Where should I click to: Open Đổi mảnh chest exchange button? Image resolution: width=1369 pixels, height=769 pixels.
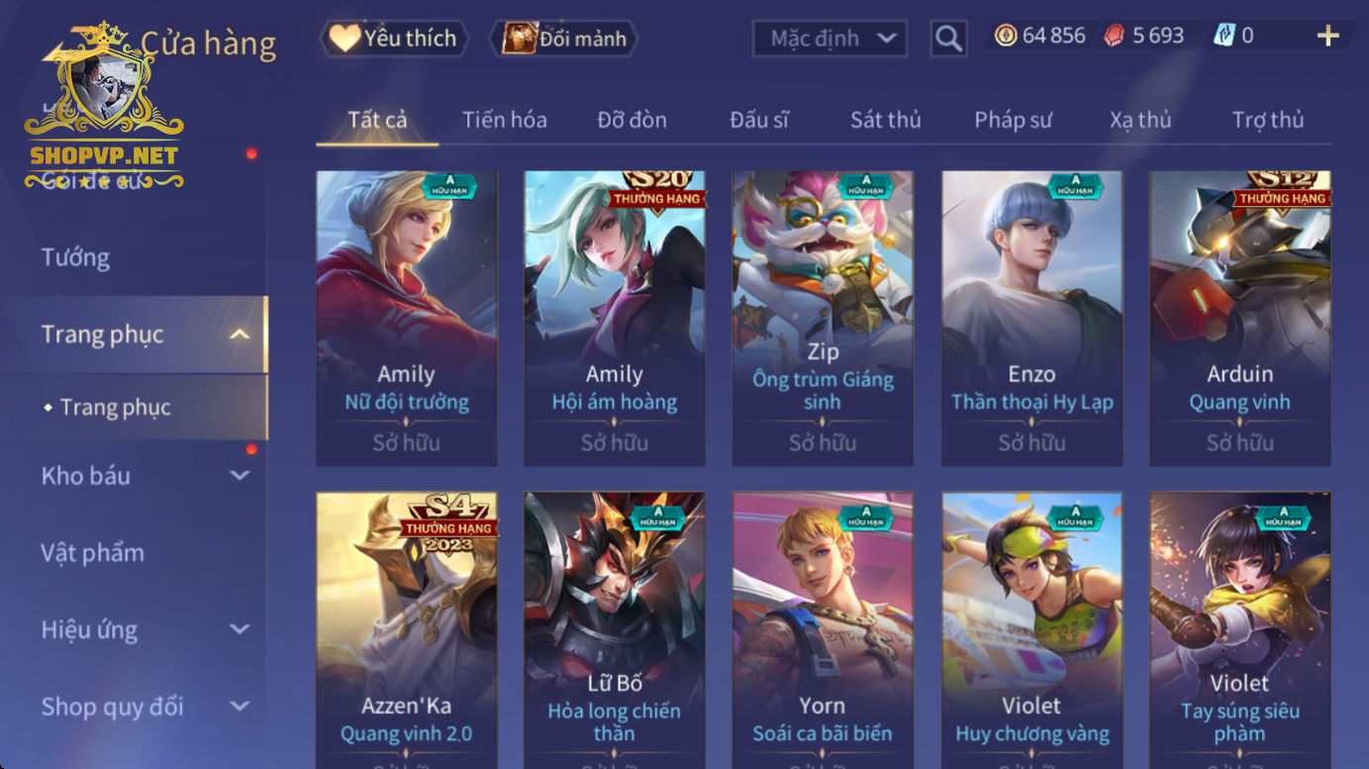pyautogui.click(x=564, y=39)
